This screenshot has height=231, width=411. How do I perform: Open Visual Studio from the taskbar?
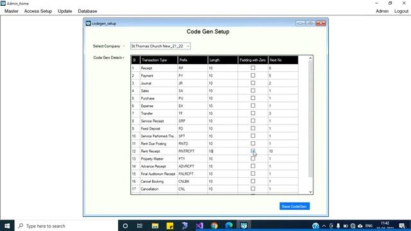pos(200,226)
